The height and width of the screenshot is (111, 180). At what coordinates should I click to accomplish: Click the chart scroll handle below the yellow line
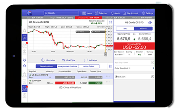(x=106, y=54)
